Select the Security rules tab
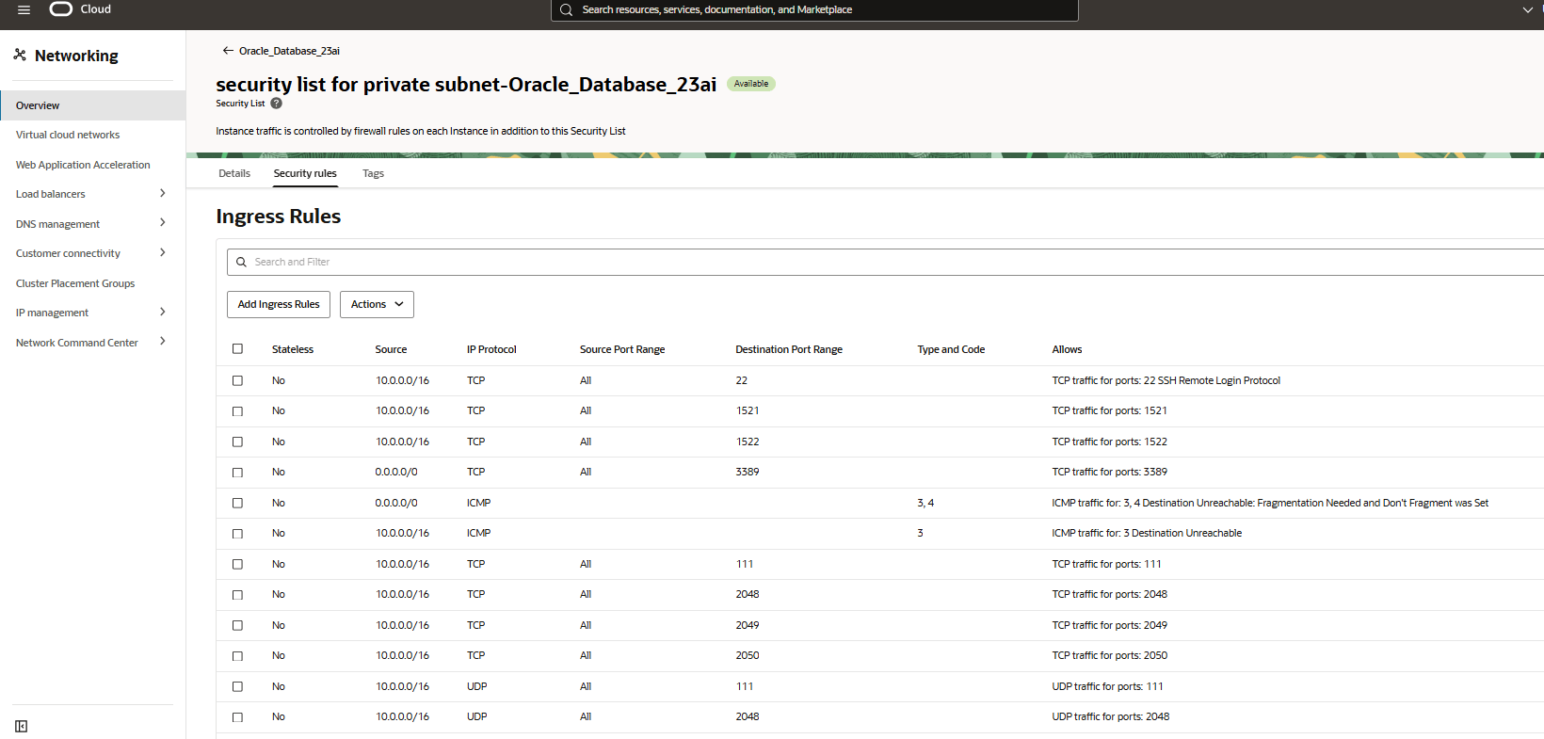 tap(305, 173)
